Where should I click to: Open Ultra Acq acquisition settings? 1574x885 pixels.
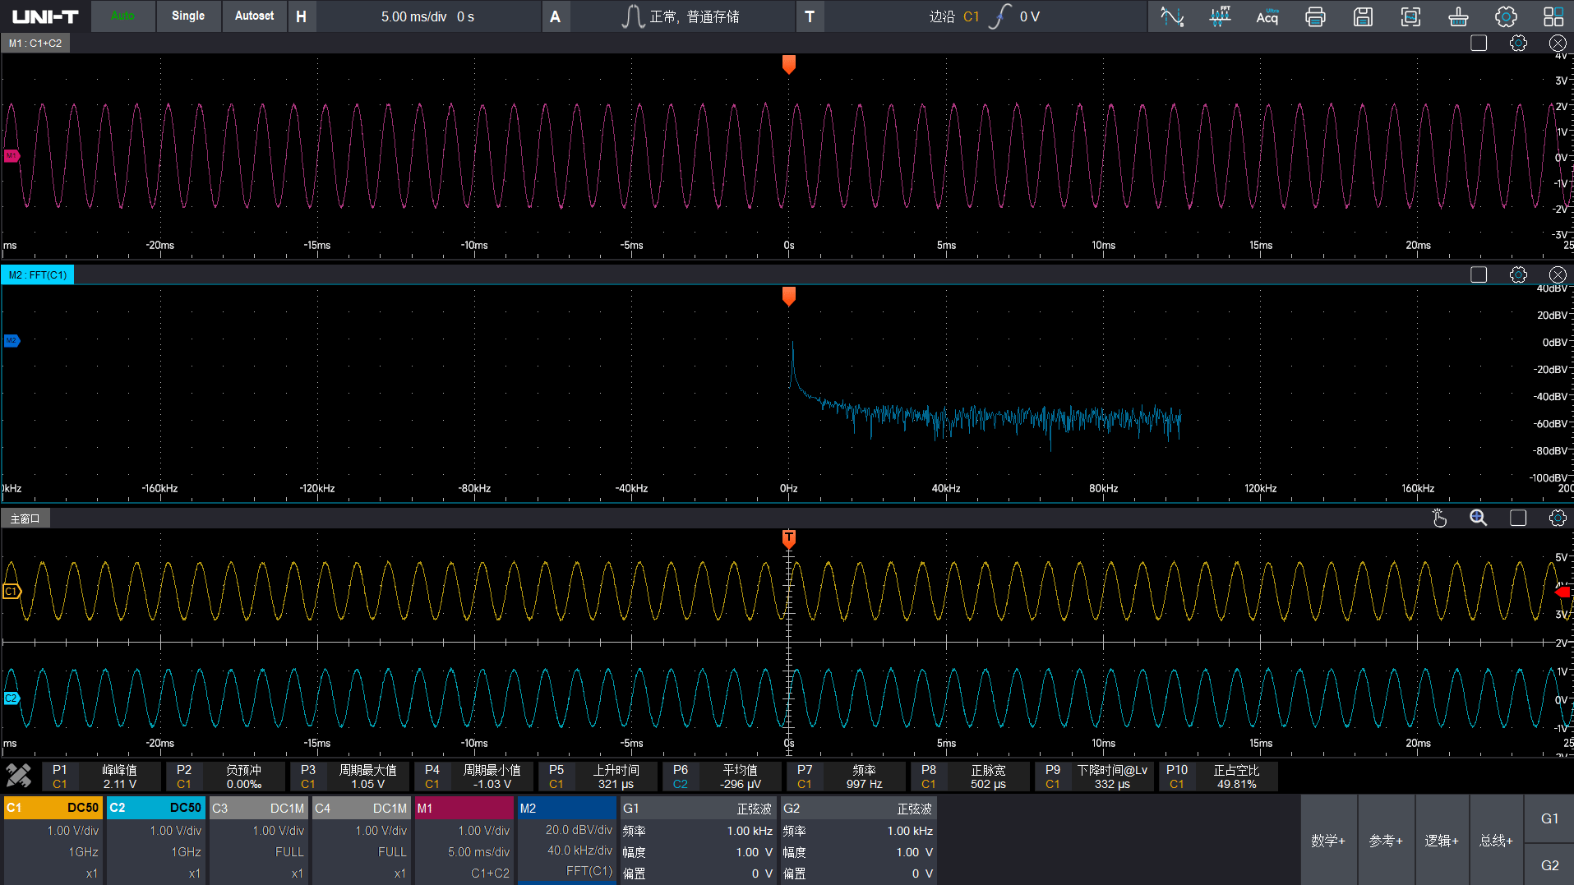click(1267, 16)
